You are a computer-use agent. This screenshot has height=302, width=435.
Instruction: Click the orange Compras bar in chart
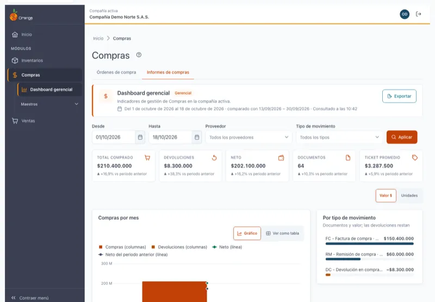tap(175, 292)
